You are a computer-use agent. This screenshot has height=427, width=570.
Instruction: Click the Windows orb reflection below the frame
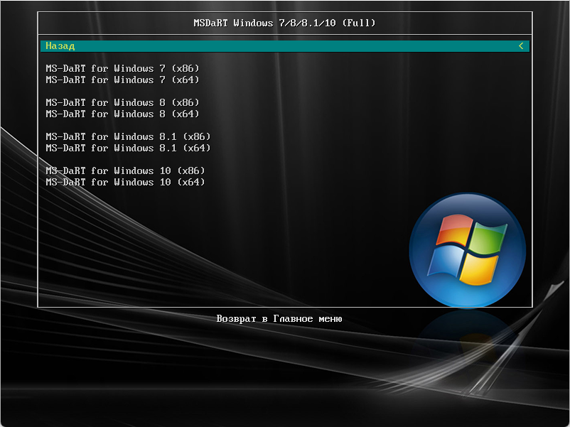466,335
